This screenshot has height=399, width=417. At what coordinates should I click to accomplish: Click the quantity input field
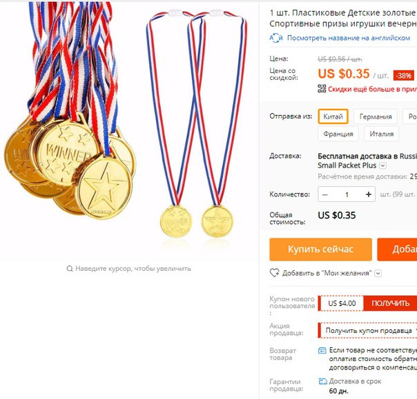(x=347, y=194)
